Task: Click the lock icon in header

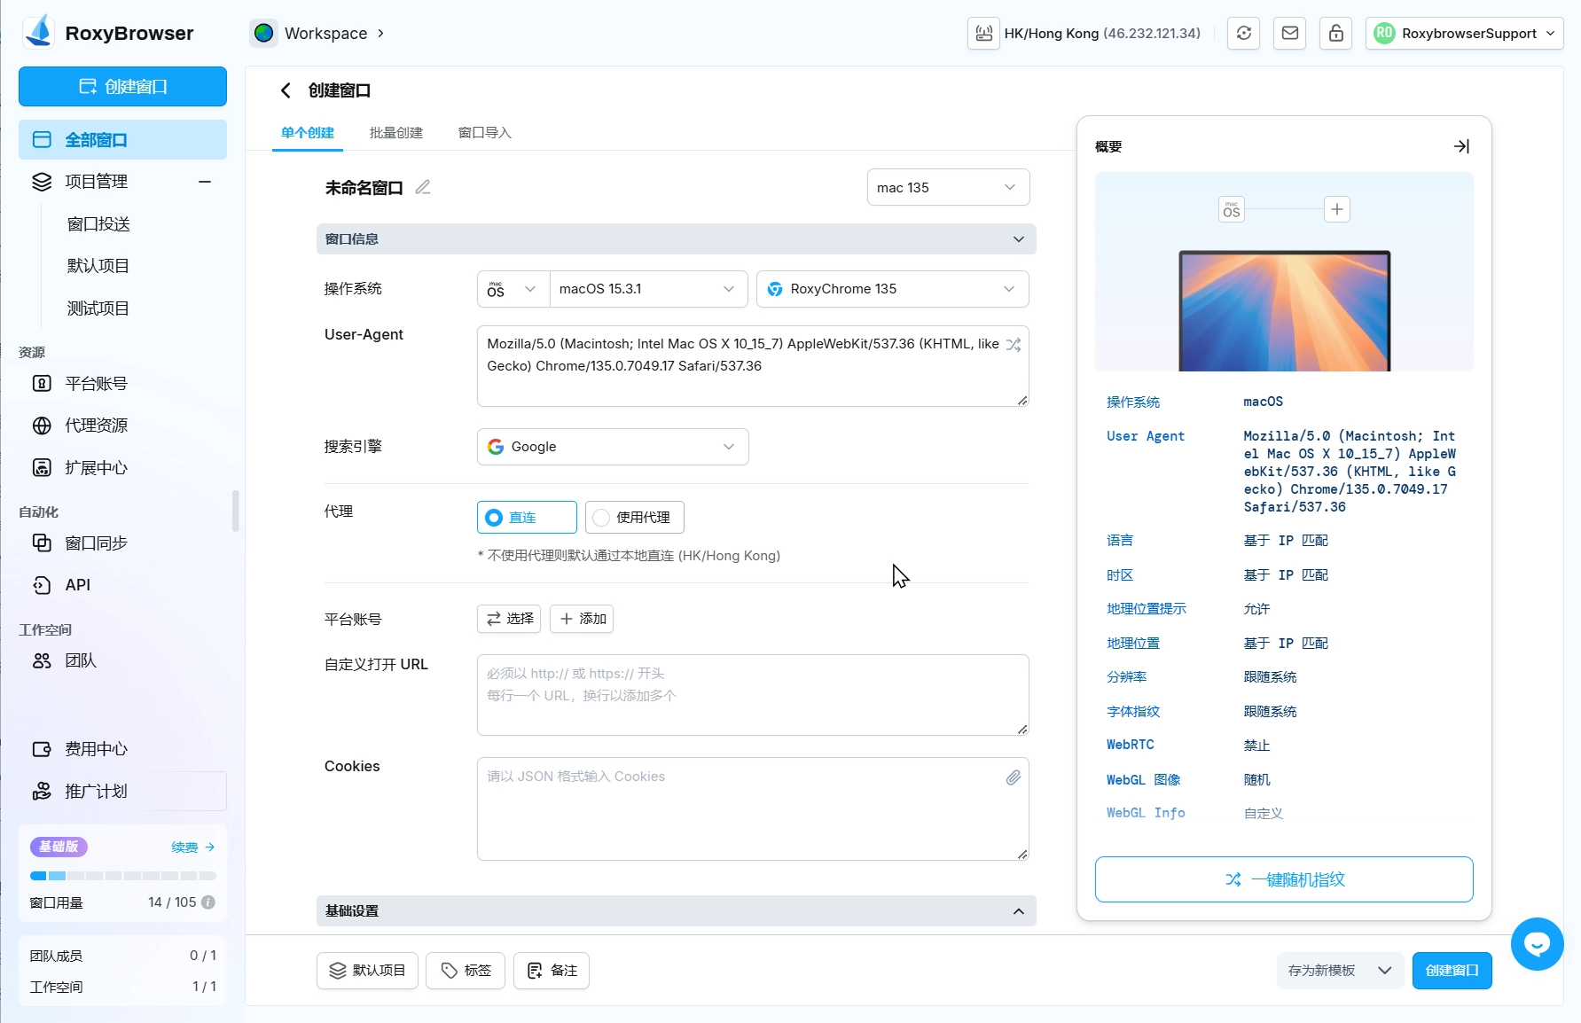Action: pyautogui.click(x=1335, y=34)
